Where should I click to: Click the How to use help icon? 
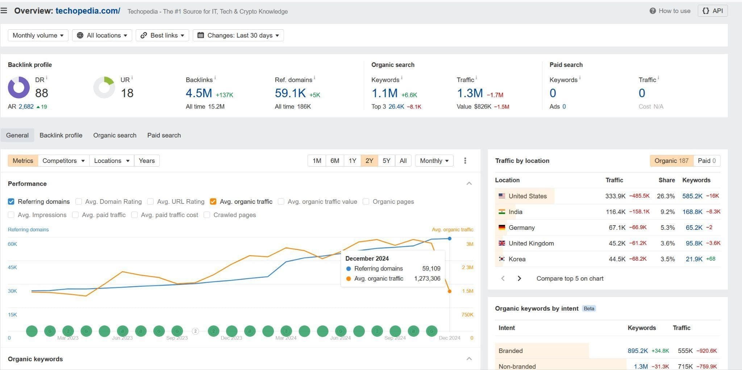[x=653, y=11]
